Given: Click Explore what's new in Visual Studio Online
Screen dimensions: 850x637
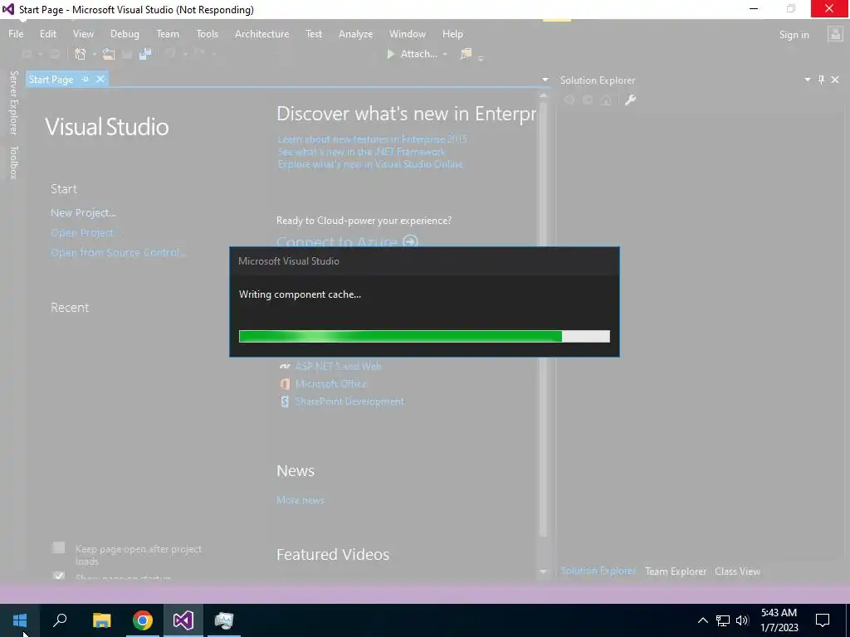Looking at the screenshot, I should click(370, 164).
